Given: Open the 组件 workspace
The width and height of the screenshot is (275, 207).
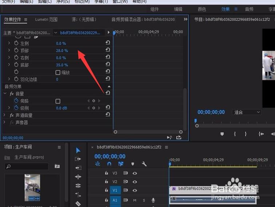Looking at the screenshot, I should pos(155,9).
